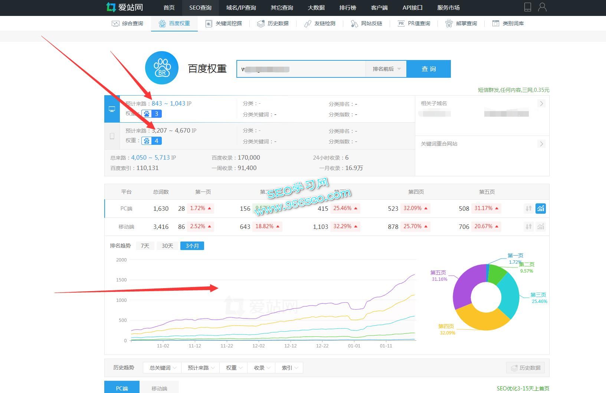This screenshot has width=606, height=393.
Task: Open the mobile device icon in top bar
Action: (x=528, y=7)
